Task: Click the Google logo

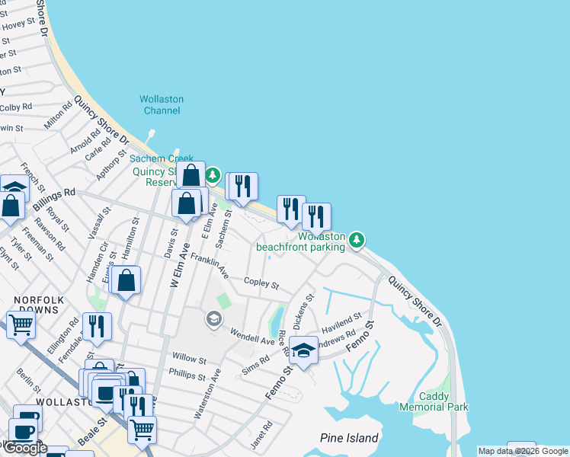Action: [x=24, y=448]
